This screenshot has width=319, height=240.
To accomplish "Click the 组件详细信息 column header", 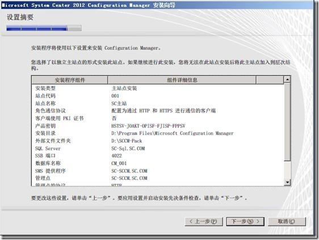I will 182,80.
